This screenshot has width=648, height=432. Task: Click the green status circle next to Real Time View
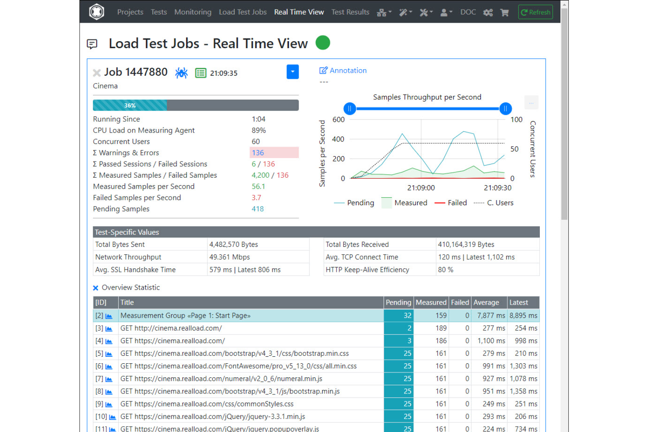[323, 42]
